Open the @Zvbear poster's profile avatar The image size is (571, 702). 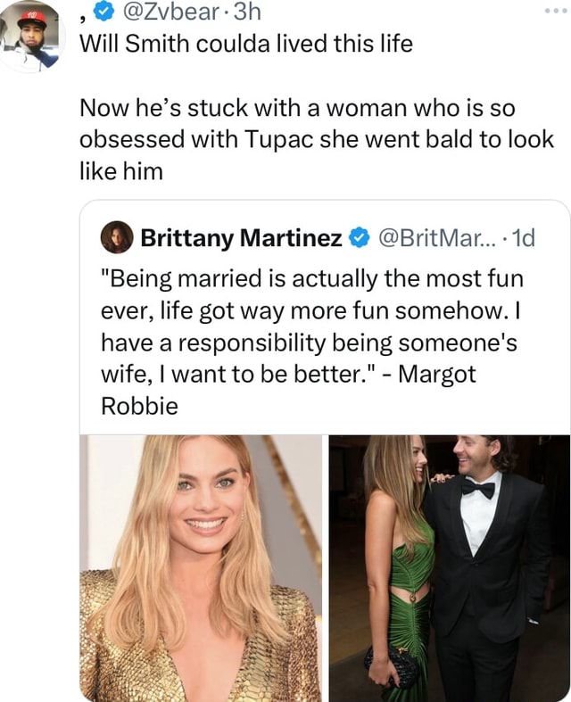tap(34, 34)
